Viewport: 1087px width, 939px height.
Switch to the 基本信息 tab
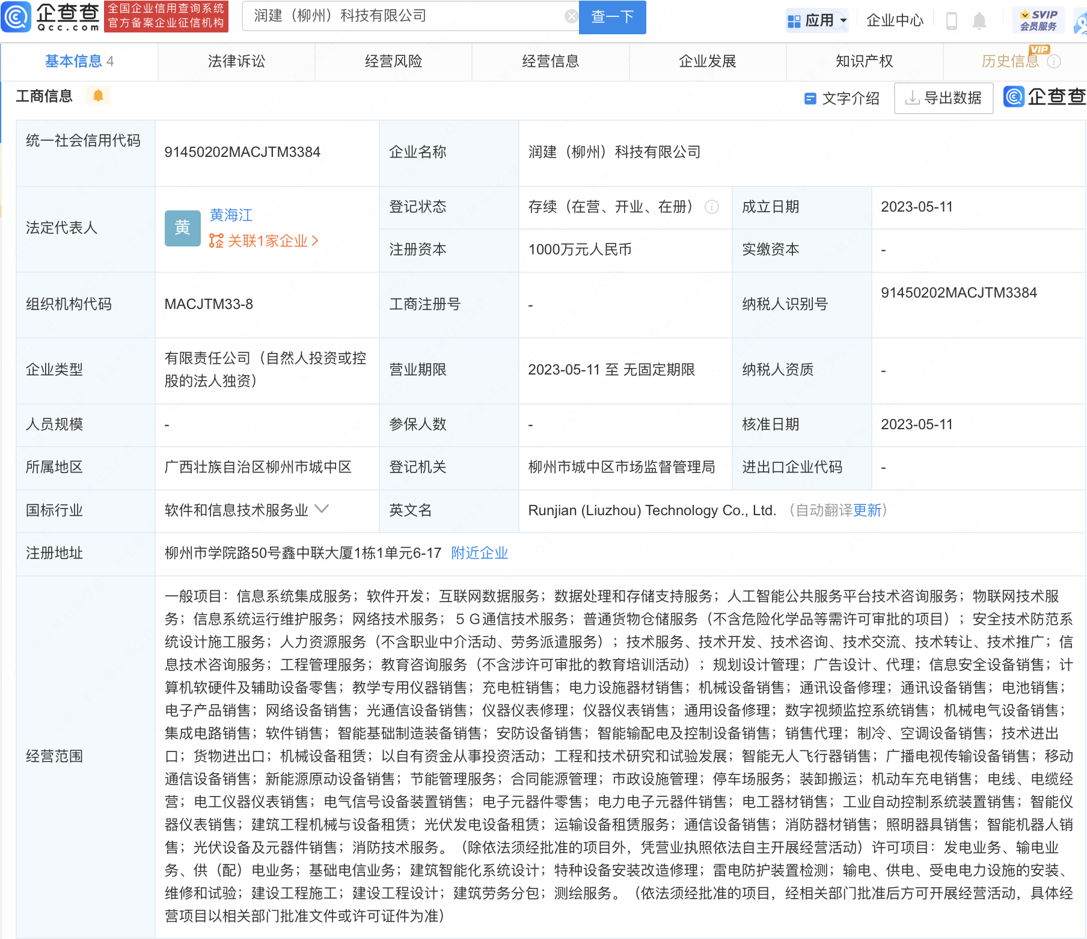(79, 61)
